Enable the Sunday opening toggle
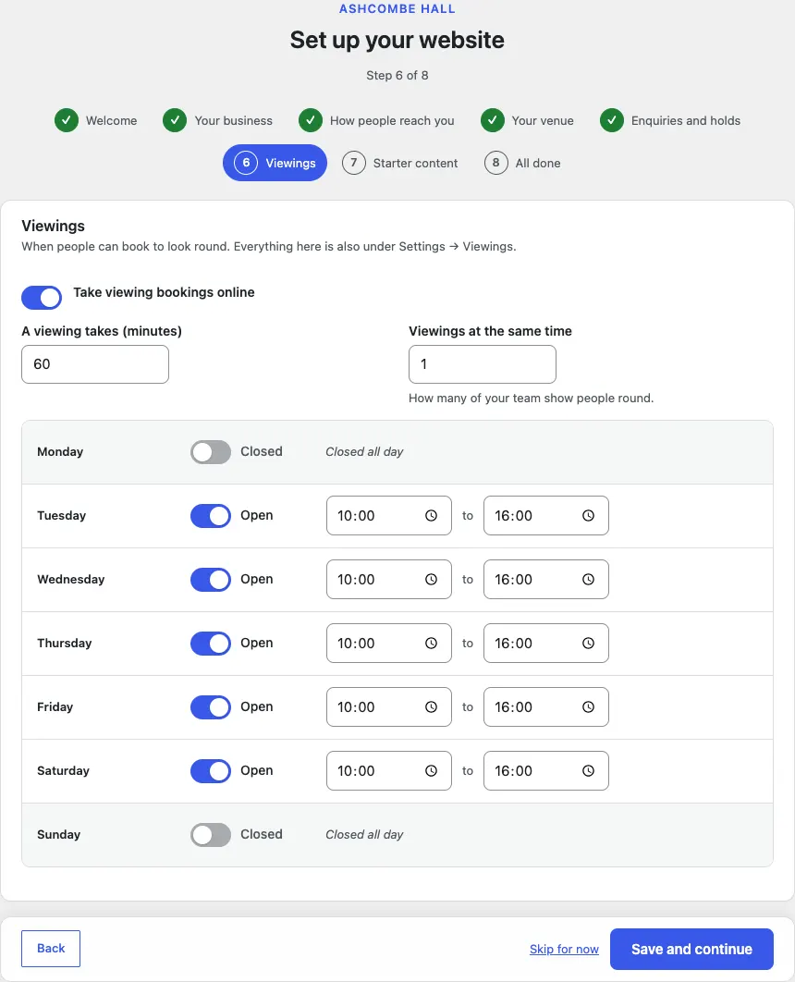The image size is (795, 982). (x=211, y=835)
